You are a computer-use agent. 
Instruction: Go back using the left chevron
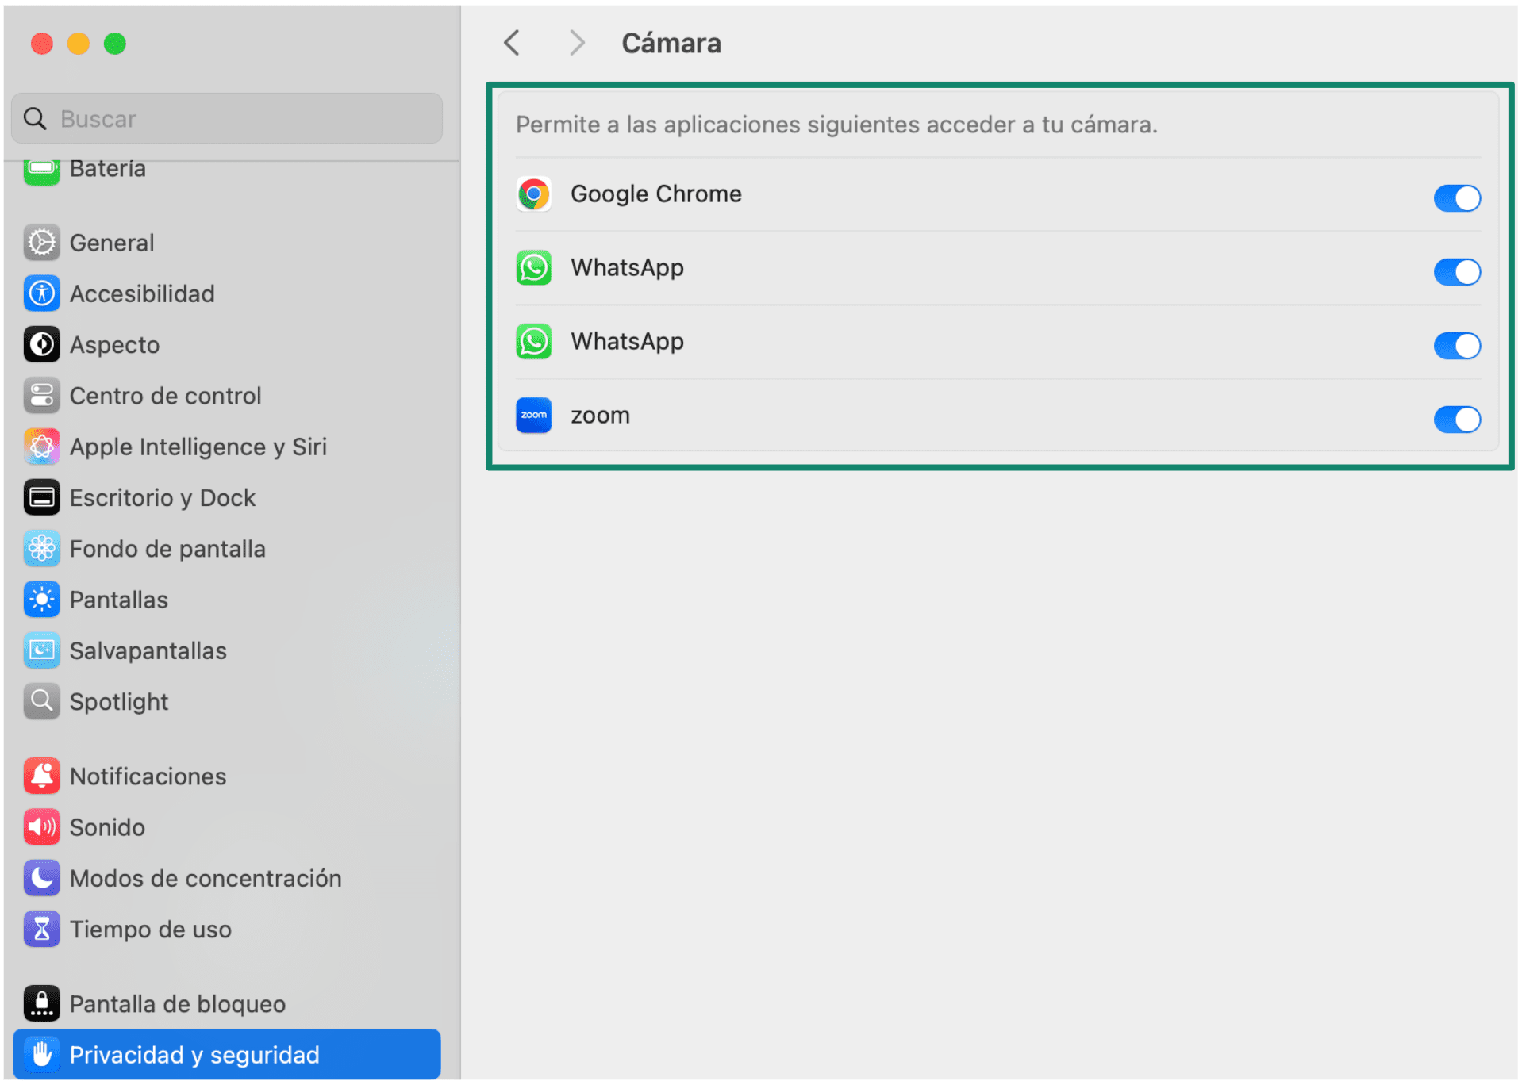coord(512,43)
